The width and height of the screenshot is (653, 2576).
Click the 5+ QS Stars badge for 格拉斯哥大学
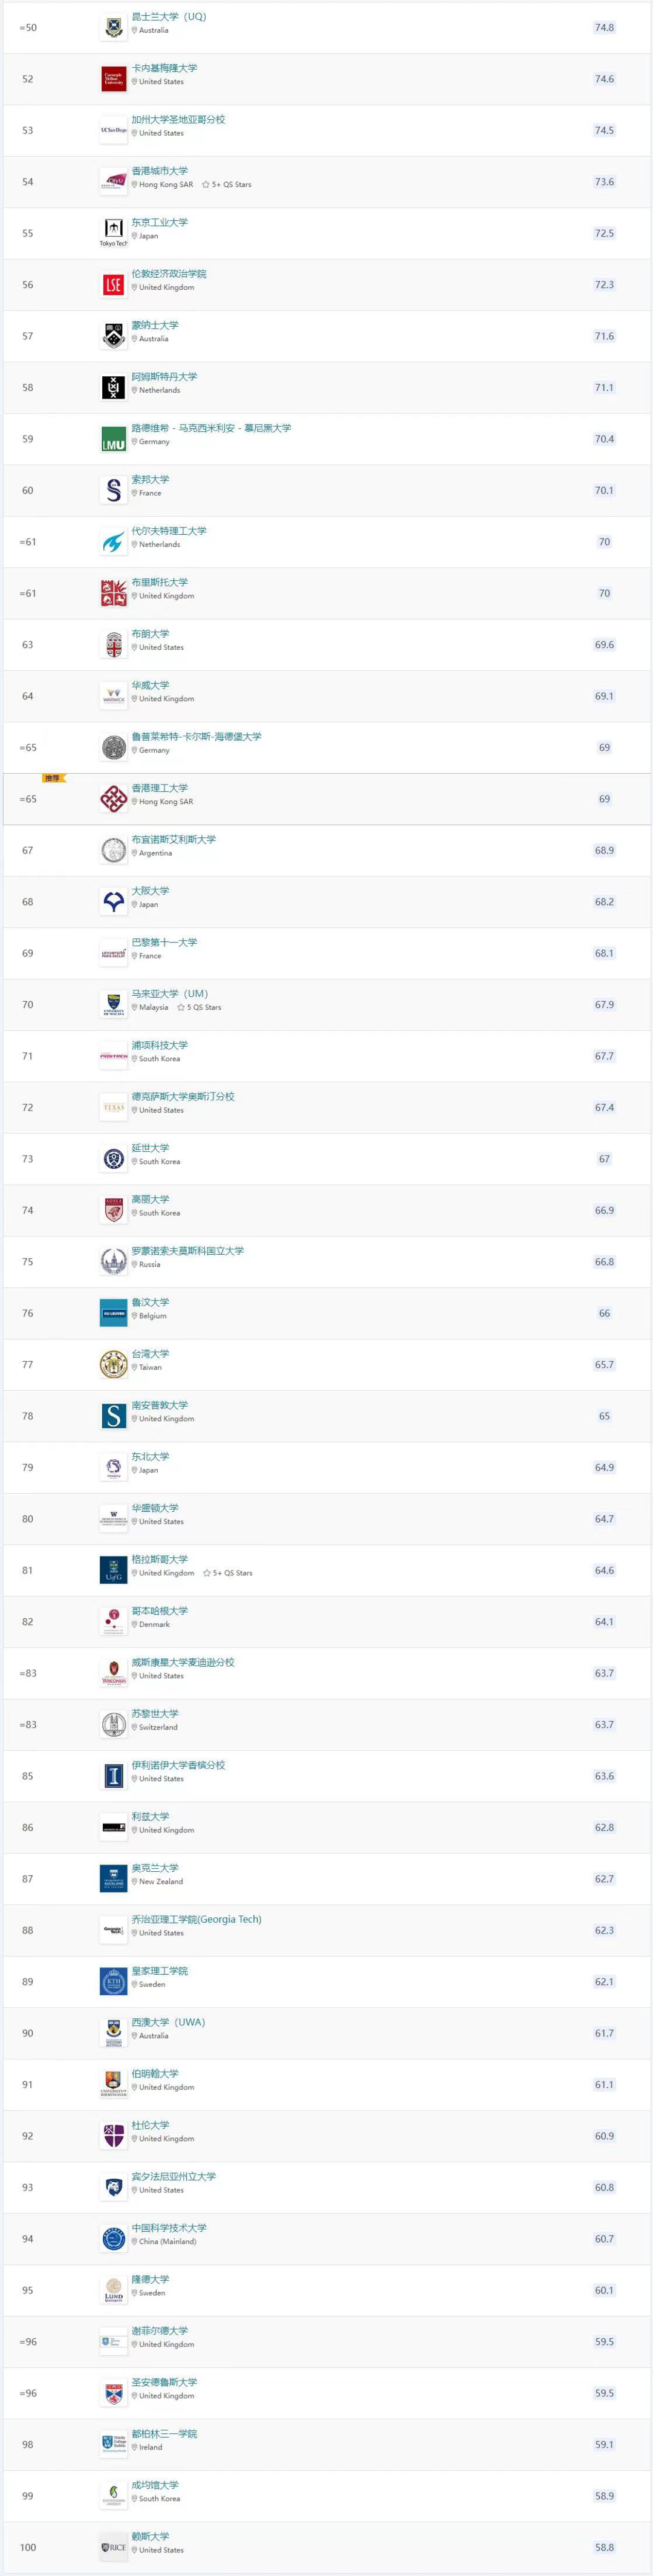(x=228, y=1573)
